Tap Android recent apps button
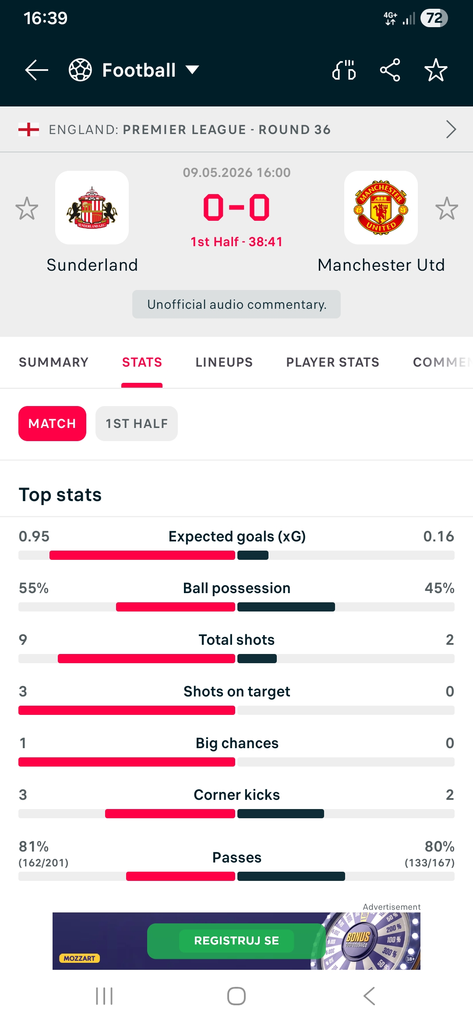This screenshot has height=1025, width=473. click(x=104, y=996)
